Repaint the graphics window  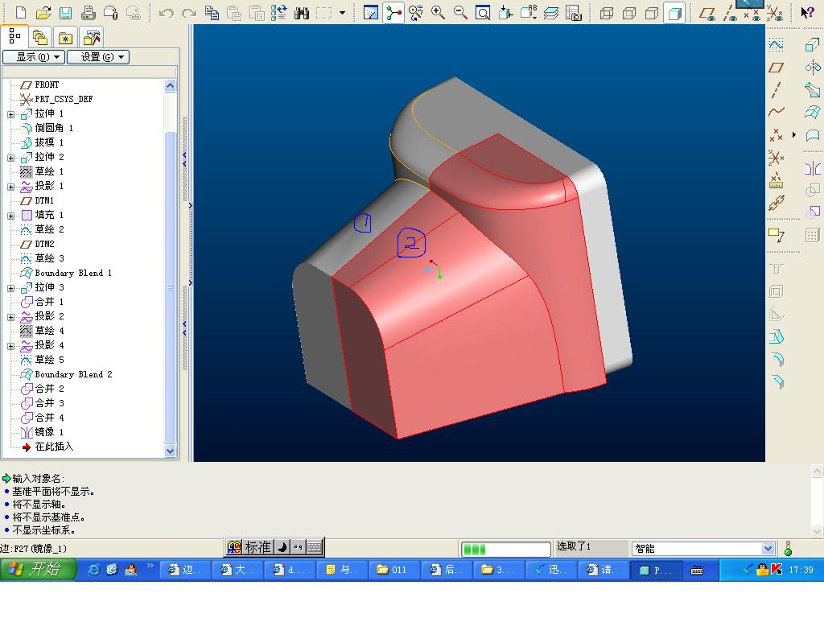pyautogui.click(x=370, y=13)
